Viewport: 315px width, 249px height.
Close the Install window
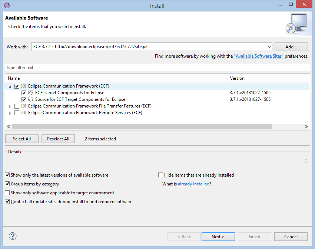304,4
